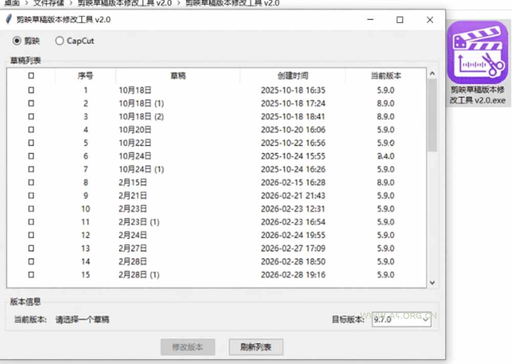Click the scroll-down arrow of the draft list
Viewport: 512px width, 364px height.
pos(432,283)
